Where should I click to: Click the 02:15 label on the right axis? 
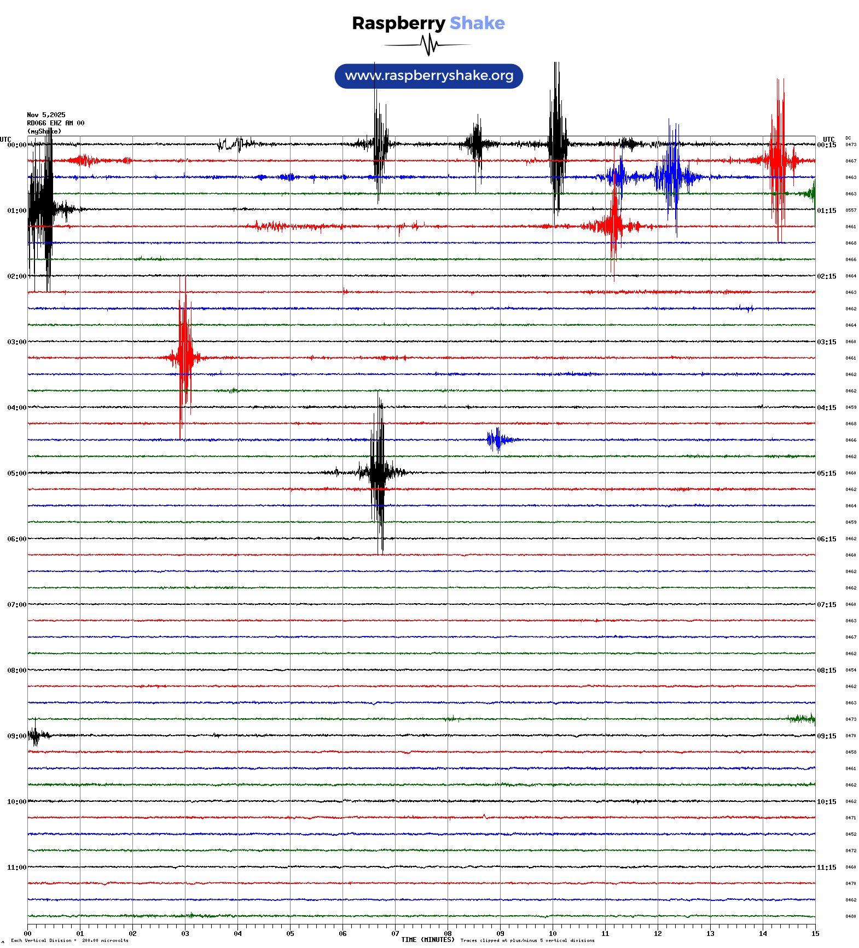pos(826,276)
